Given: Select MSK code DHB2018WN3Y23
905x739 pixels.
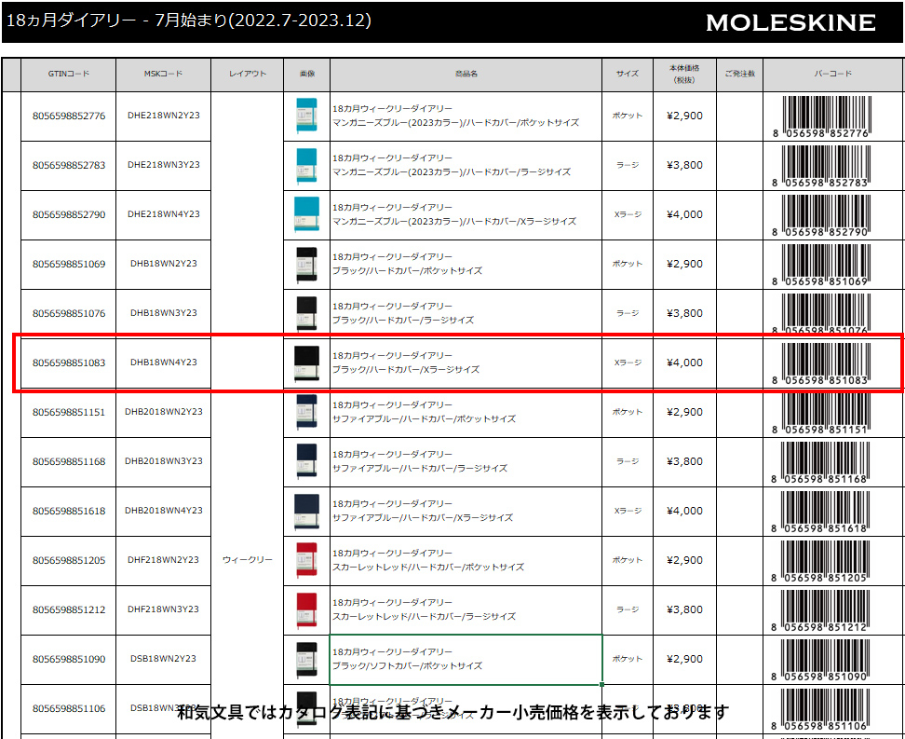Looking at the screenshot, I should [x=163, y=461].
